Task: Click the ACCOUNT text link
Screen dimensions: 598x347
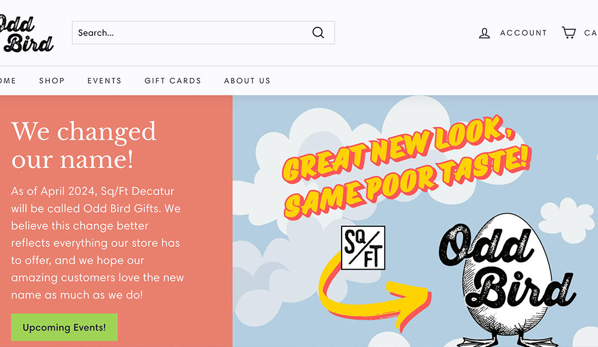Action: click(524, 33)
